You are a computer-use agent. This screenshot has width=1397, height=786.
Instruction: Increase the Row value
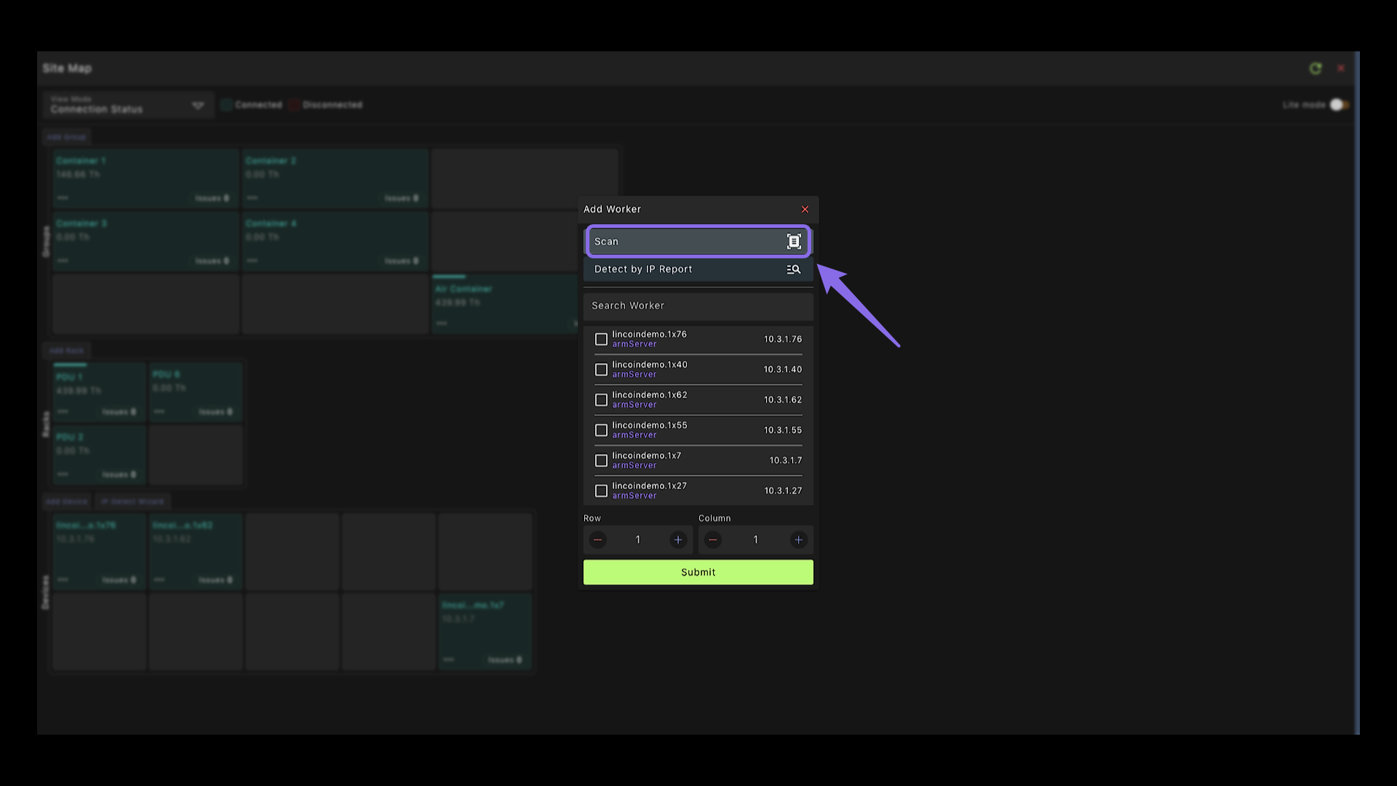pos(678,540)
